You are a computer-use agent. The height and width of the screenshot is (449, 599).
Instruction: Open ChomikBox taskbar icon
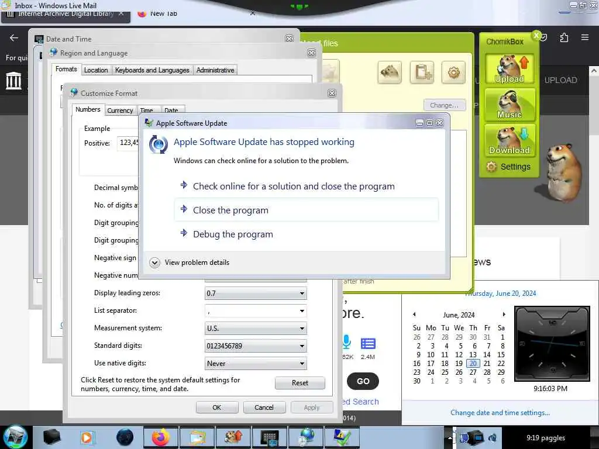[233, 437]
